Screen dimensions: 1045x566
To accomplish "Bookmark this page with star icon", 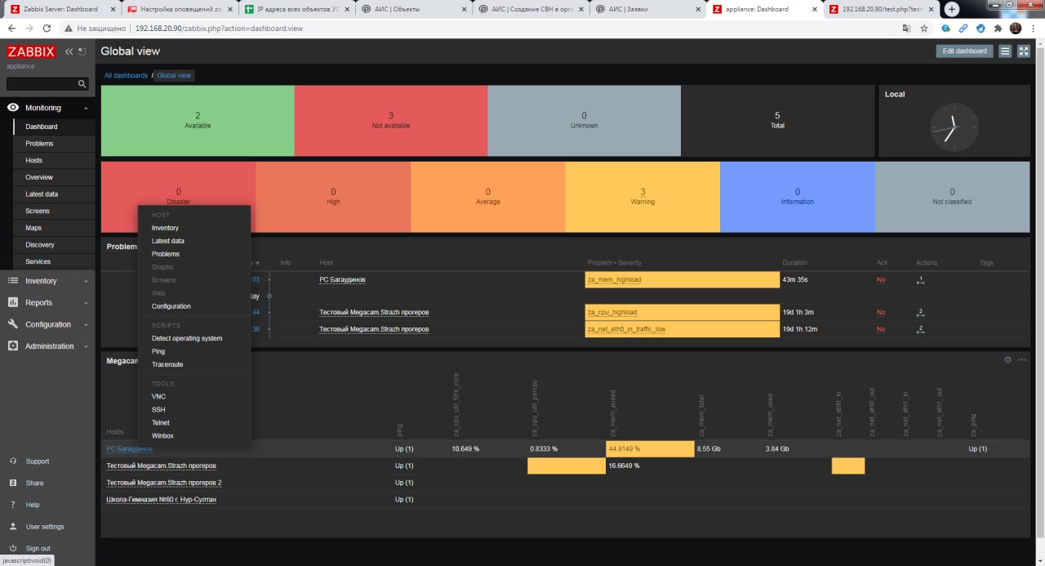I will click(x=924, y=28).
